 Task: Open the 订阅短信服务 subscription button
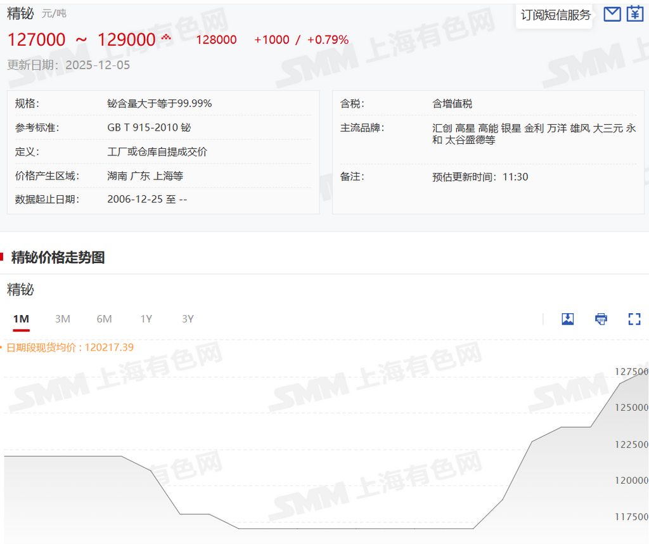555,15
